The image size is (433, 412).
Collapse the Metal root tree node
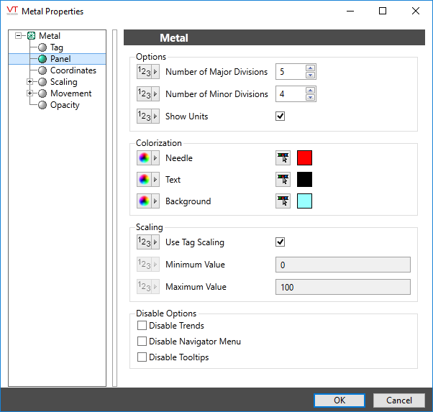(x=19, y=36)
